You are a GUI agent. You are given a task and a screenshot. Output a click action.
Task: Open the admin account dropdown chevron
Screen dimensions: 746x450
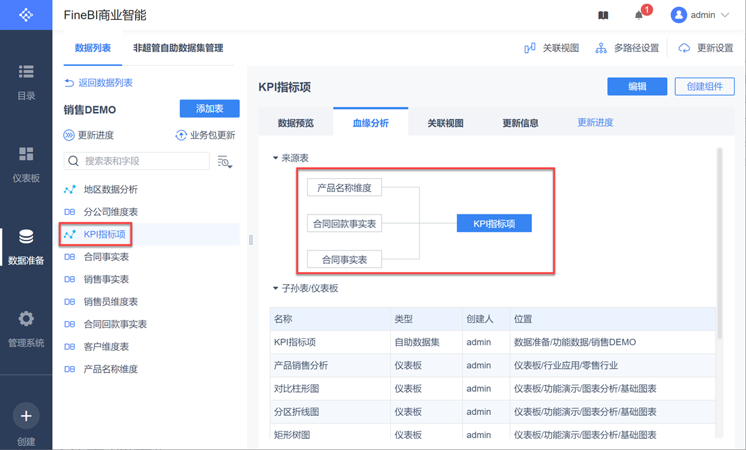(724, 15)
